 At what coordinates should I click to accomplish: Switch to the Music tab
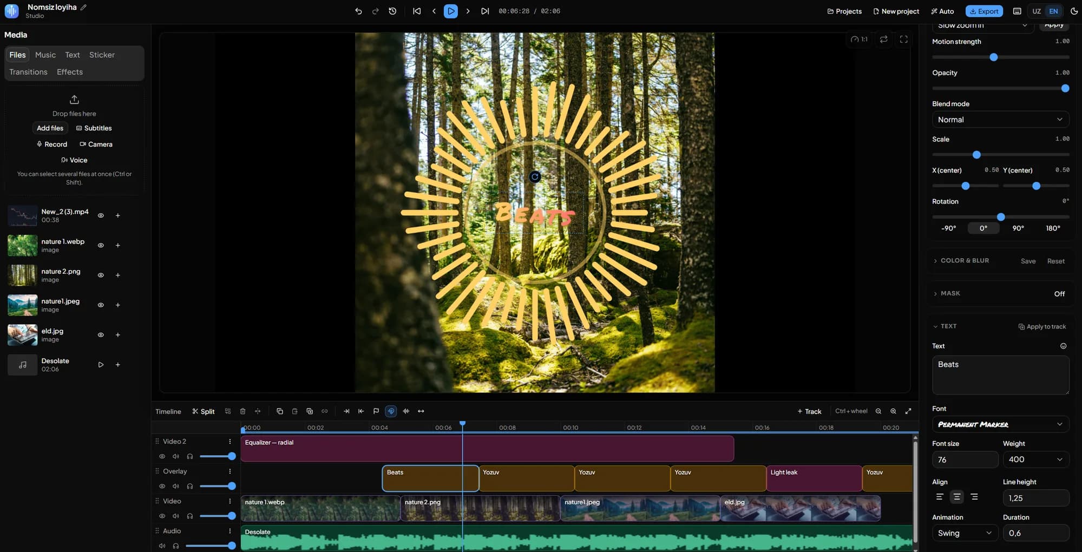coord(45,55)
